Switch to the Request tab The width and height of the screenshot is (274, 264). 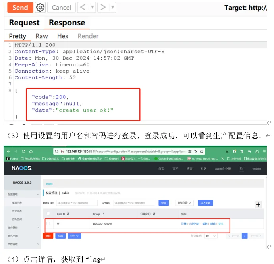pos(24,23)
